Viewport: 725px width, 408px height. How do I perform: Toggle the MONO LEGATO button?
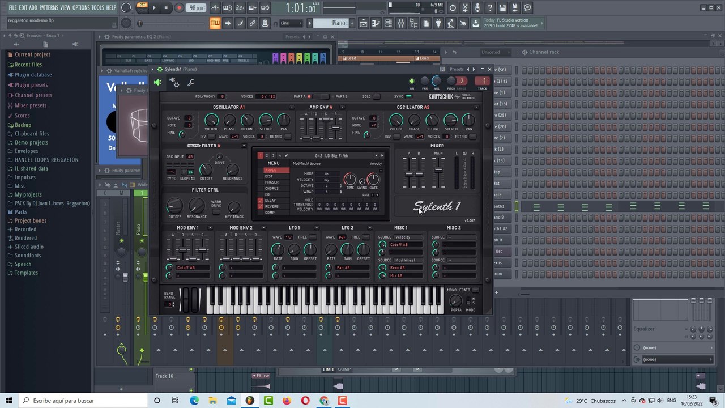point(475,290)
